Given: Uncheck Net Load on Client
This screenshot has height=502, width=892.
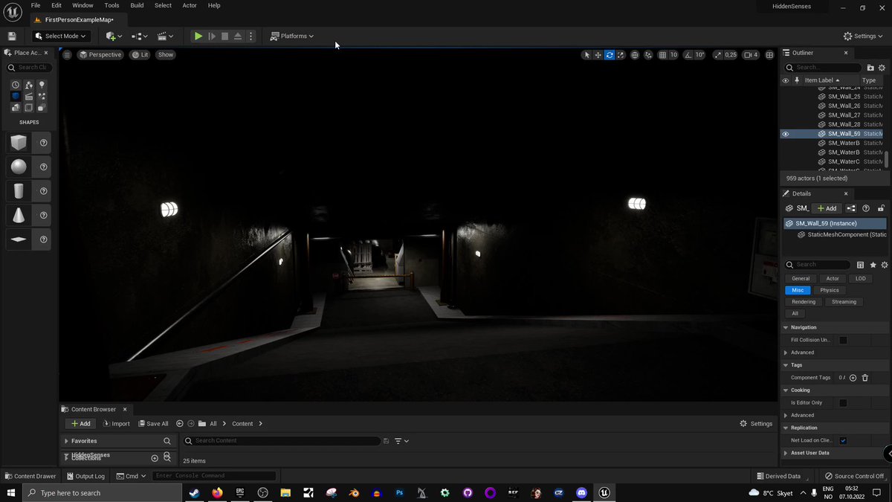Looking at the screenshot, I should (x=843, y=440).
